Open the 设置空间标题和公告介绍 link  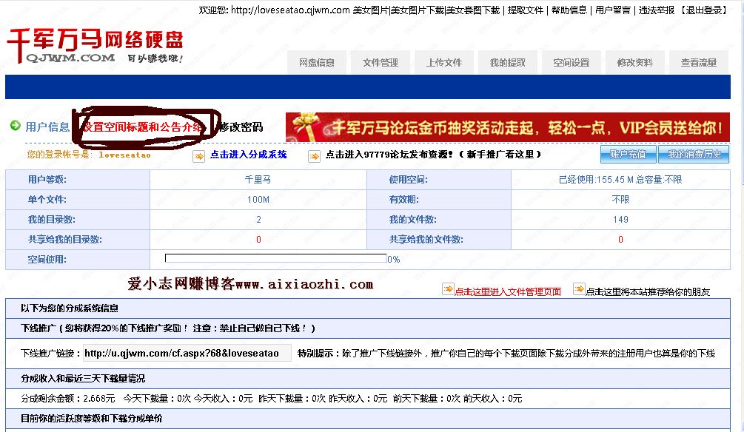(141, 126)
